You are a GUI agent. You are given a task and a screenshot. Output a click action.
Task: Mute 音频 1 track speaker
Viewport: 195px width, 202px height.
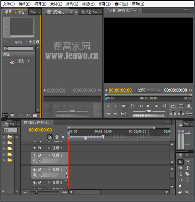tap(34, 170)
